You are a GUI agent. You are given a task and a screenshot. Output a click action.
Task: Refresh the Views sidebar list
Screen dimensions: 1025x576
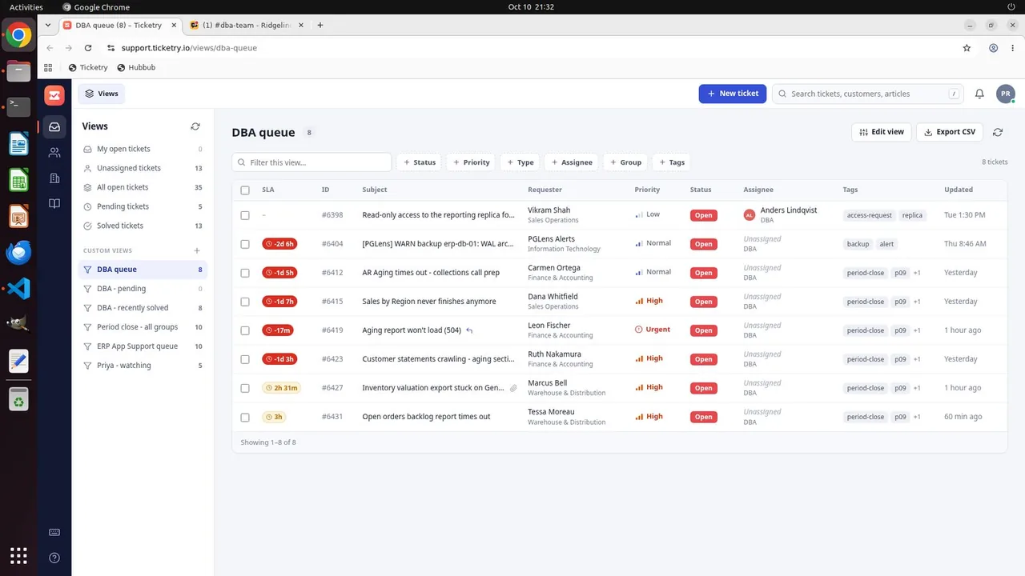[195, 126]
